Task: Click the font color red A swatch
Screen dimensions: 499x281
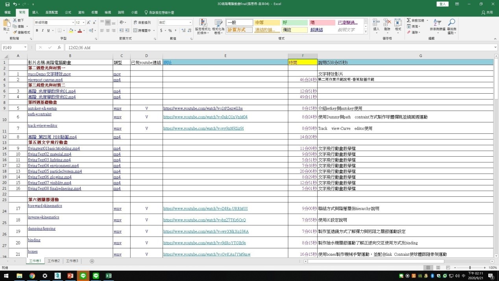Action: 79,30
